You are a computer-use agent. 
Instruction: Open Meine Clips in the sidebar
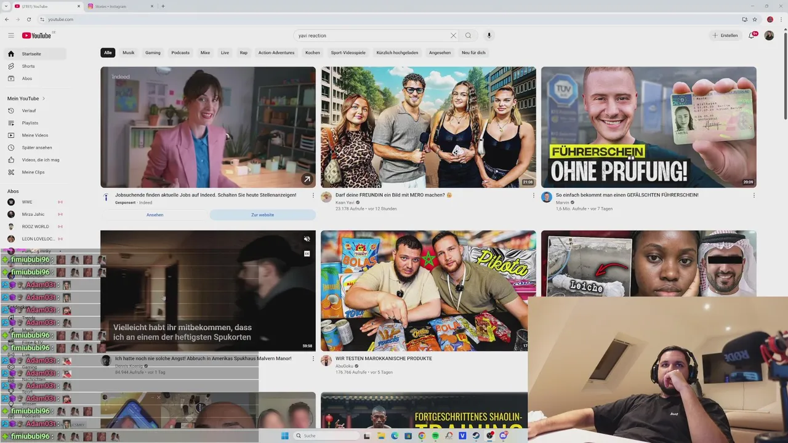click(36, 172)
